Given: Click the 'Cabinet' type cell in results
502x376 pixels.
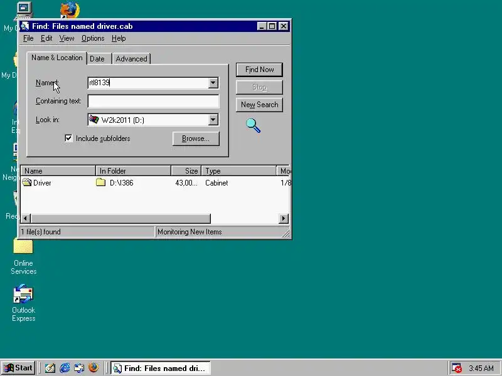Looking at the screenshot, I should [x=216, y=183].
